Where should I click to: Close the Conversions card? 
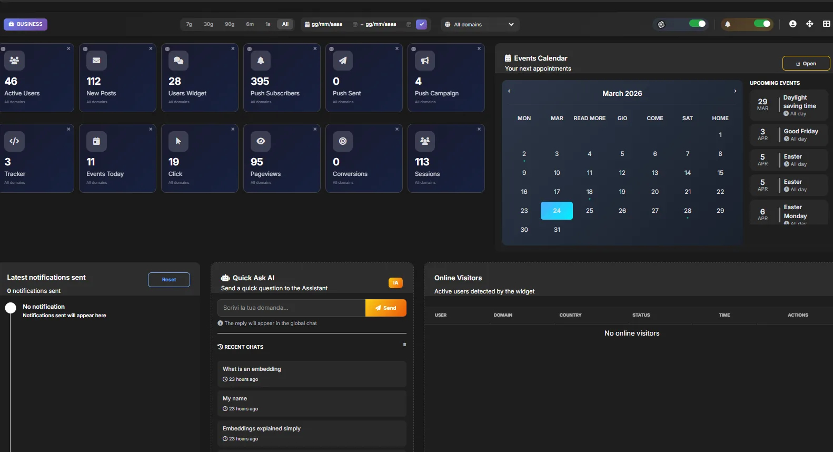point(397,129)
